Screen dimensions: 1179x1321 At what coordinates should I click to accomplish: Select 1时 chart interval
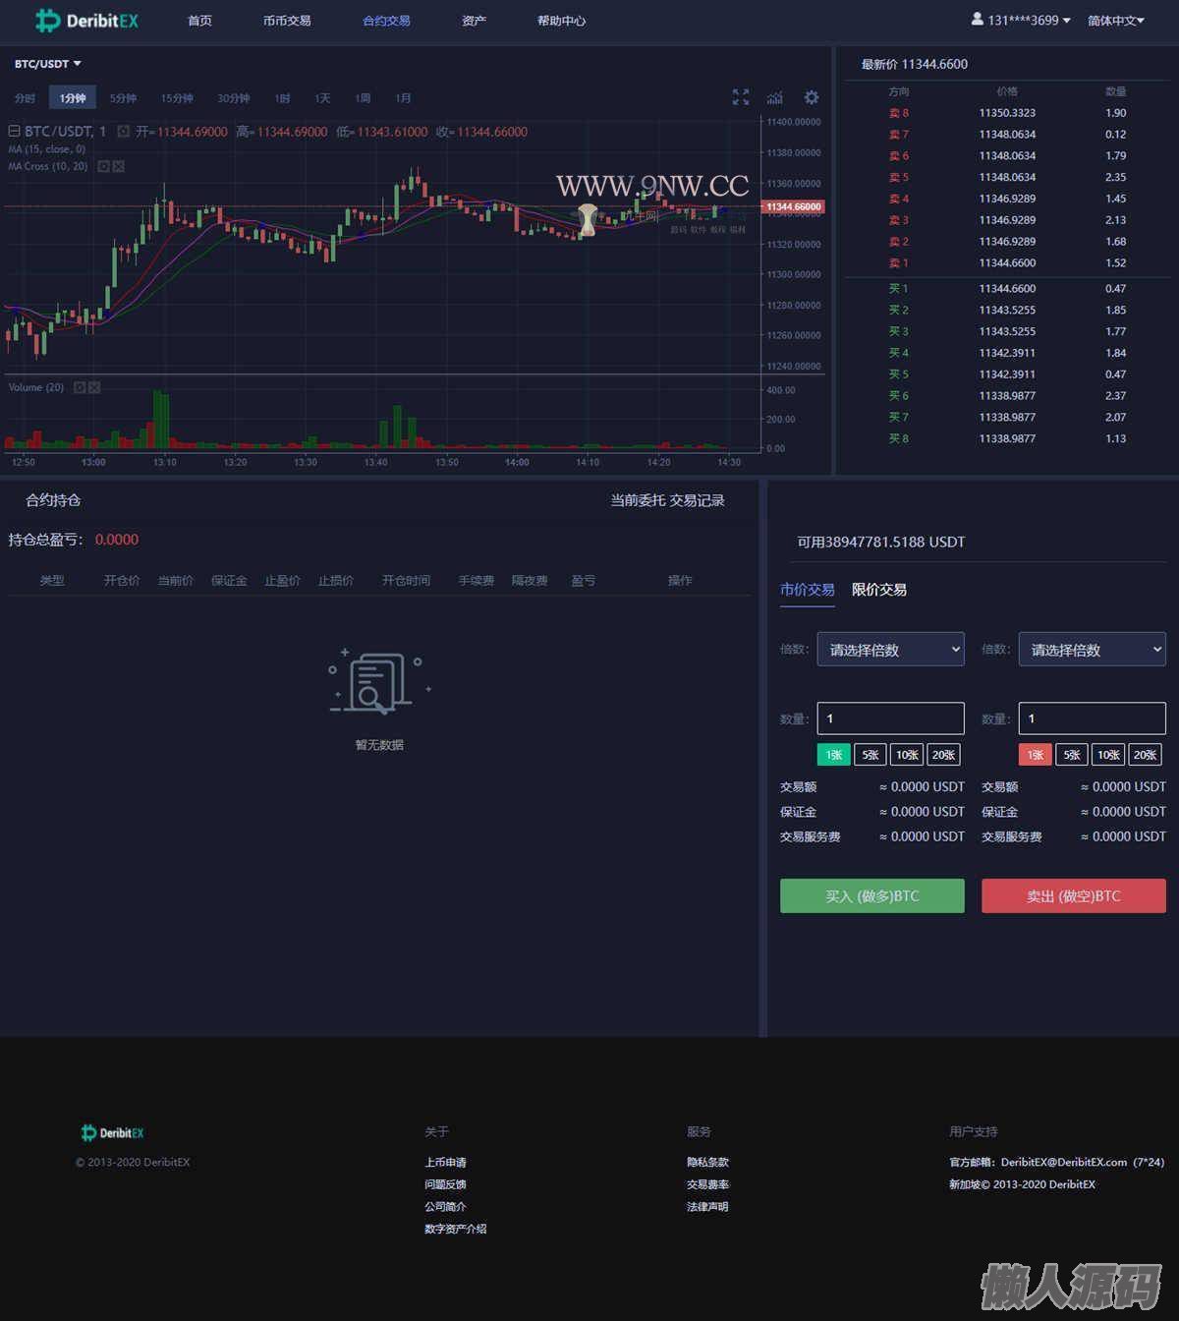point(282,98)
